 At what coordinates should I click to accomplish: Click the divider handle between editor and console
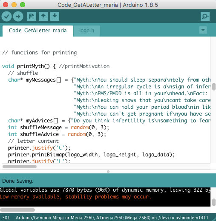click(108, 172)
